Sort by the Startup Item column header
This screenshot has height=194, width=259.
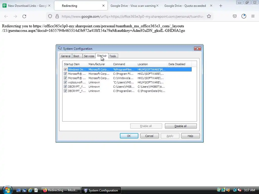click(75, 64)
